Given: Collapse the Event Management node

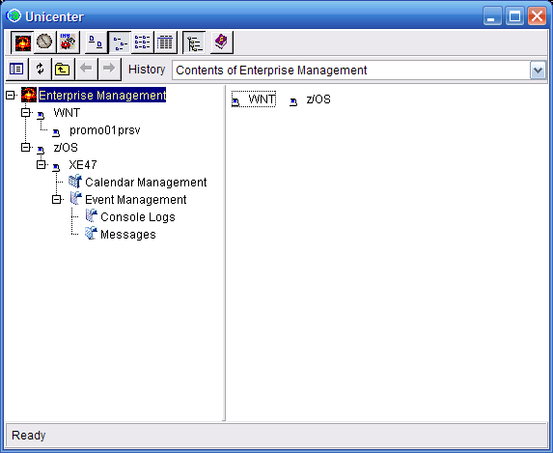Looking at the screenshot, I should coord(57,200).
